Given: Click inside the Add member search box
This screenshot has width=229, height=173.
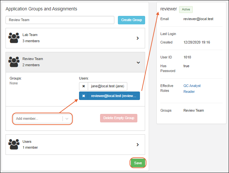Looking at the screenshot, I should pos(37,119).
